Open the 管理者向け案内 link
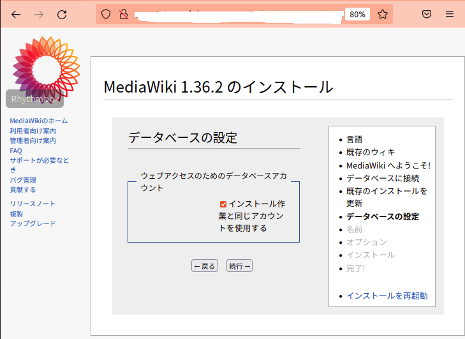This screenshot has width=465, height=339. click(33, 140)
